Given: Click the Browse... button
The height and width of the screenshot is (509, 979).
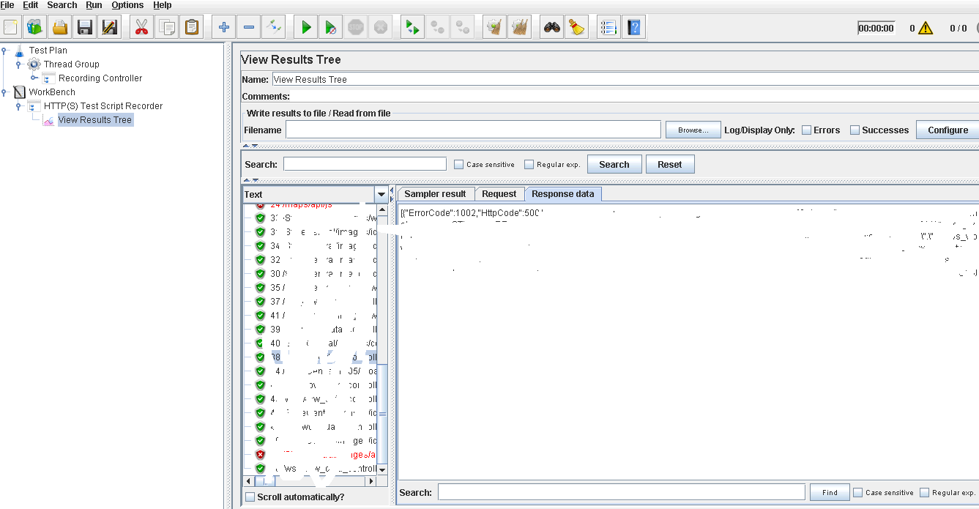Looking at the screenshot, I should [x=693, y=130].
